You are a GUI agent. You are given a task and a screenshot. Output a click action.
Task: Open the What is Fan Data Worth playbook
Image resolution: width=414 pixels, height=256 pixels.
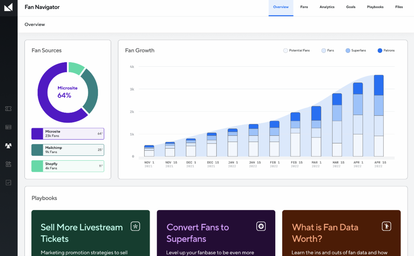(x=342, y=233)
